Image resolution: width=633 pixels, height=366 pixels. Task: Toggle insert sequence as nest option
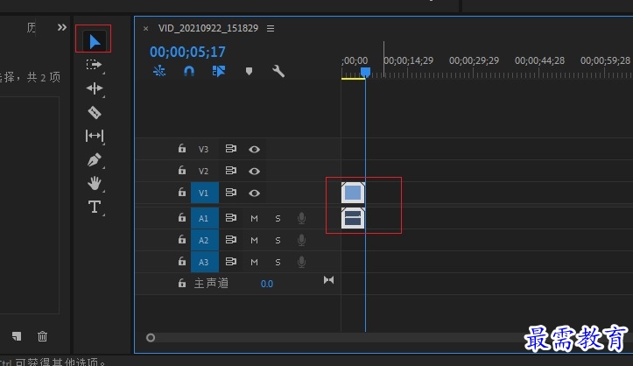[x=159, y=72]
